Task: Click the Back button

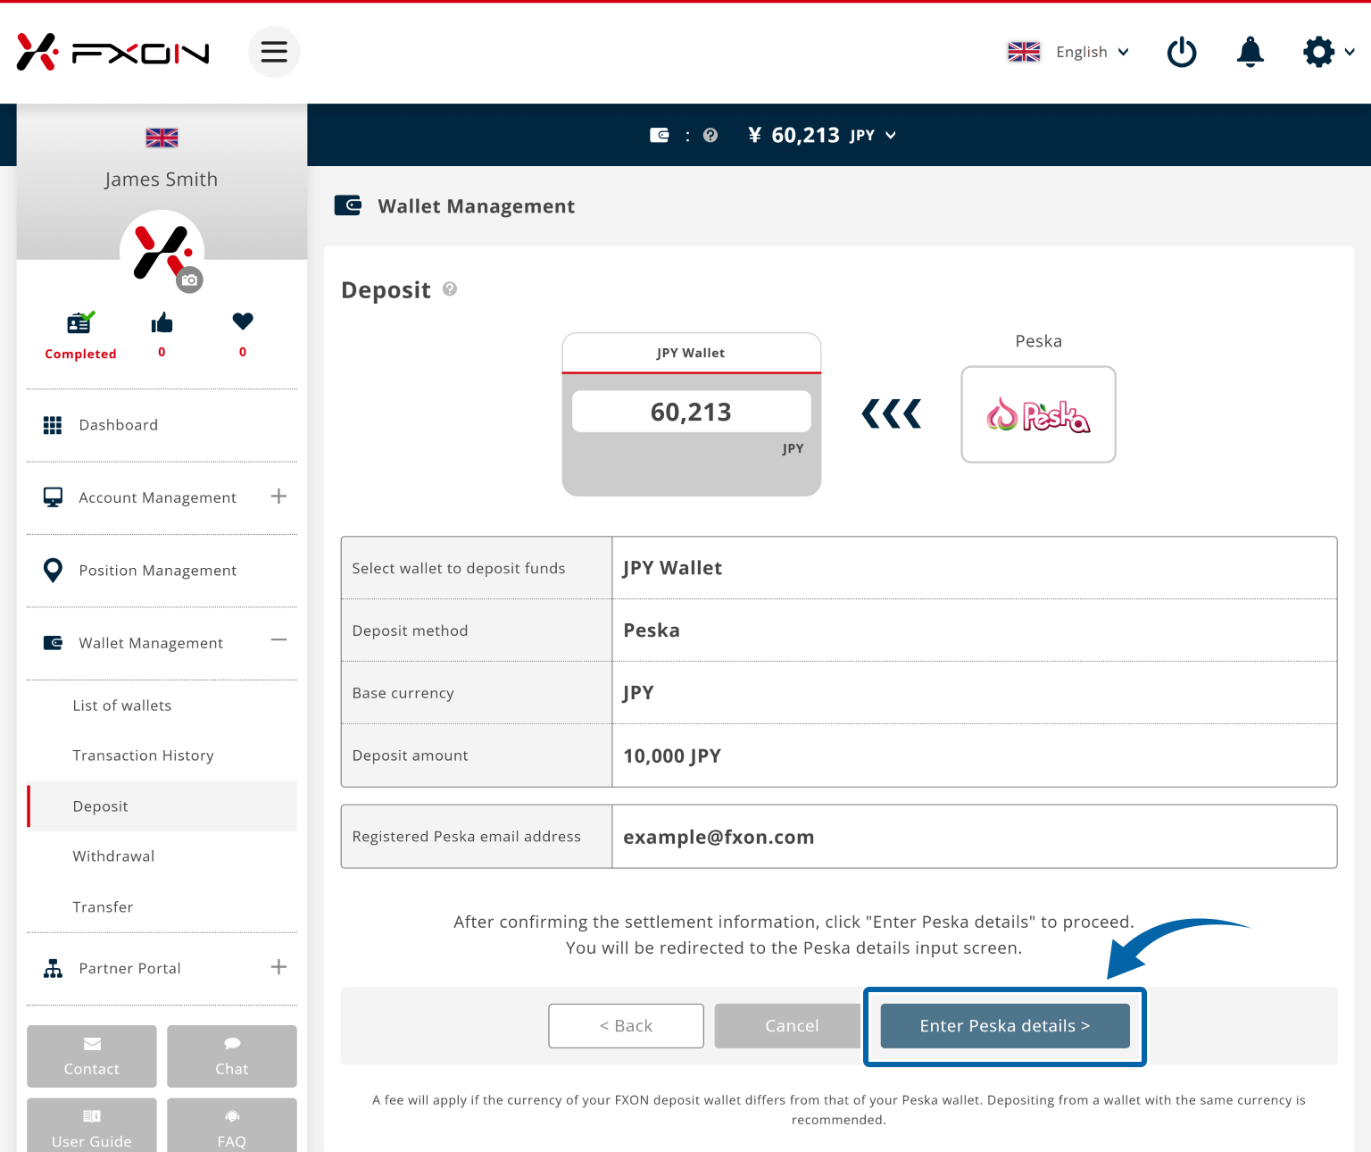Action: click(x=626, y=1026)
